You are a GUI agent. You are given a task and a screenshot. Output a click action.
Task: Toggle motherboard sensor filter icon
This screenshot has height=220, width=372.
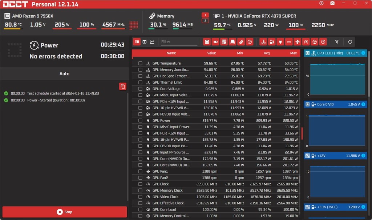pos(224,42)
